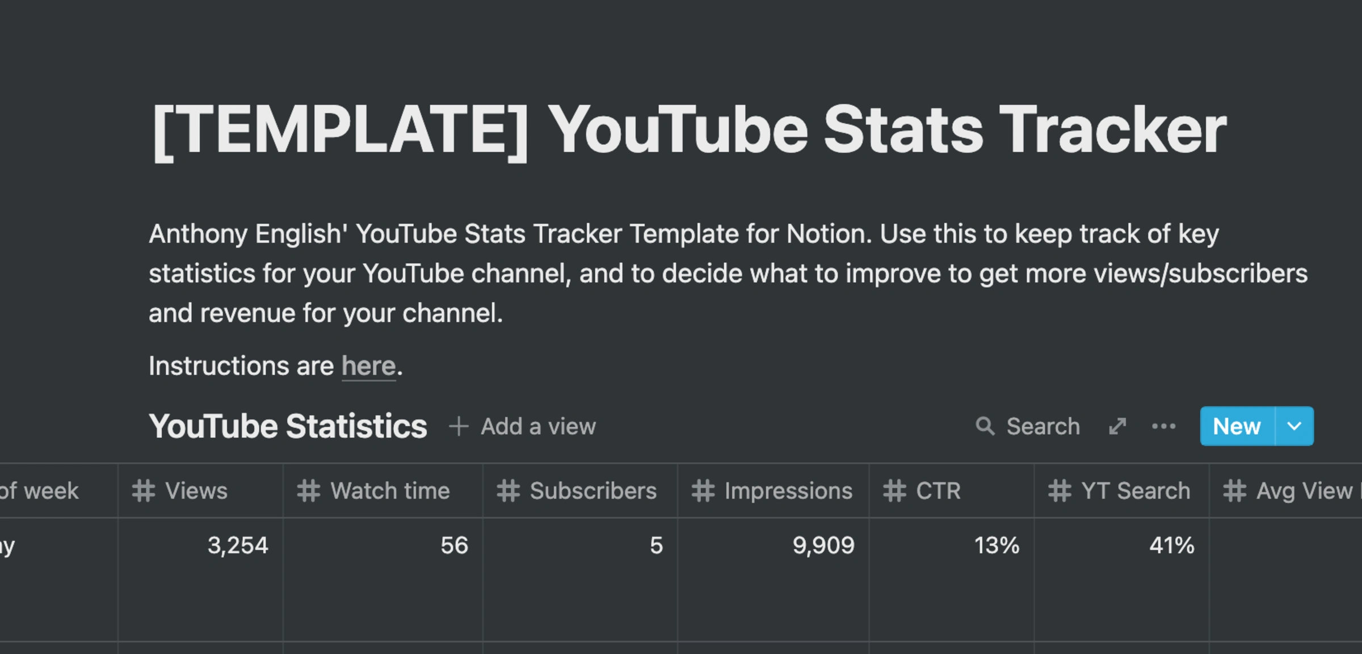Click Add a view for YouTube Statistics

(x=537, y=426)
